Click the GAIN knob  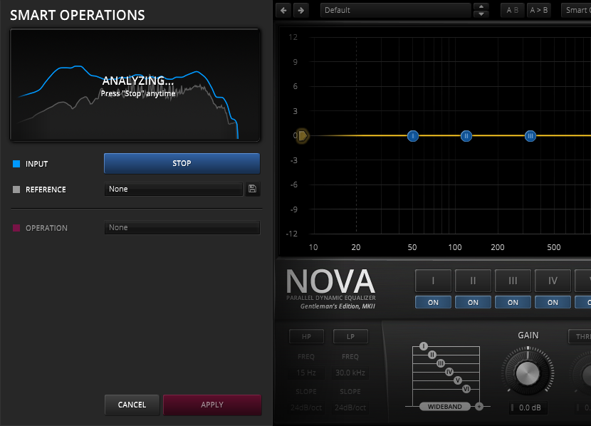pos(528,373)
